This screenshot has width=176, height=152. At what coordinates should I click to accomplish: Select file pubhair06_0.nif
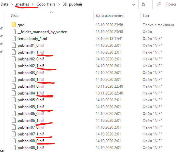pos(31,114)
